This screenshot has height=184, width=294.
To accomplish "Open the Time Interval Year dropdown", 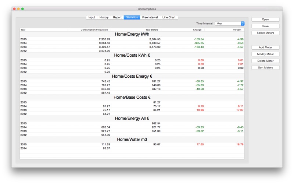I will click(x=230, y=24).
